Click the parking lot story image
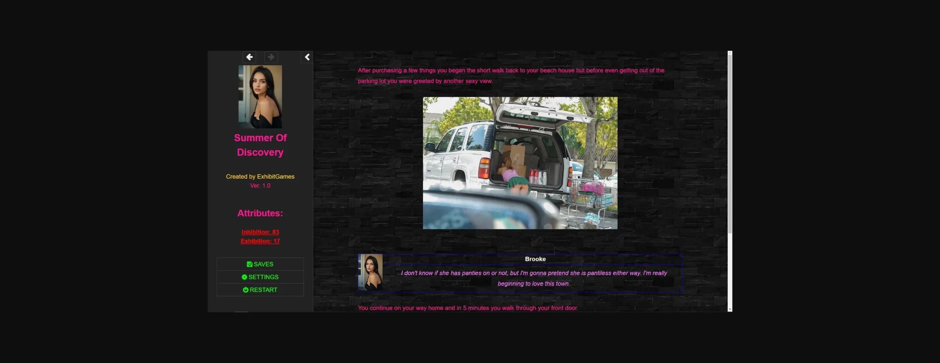Image resolution: width=940 pixels, height=363 pixels. tap(520, 163)
